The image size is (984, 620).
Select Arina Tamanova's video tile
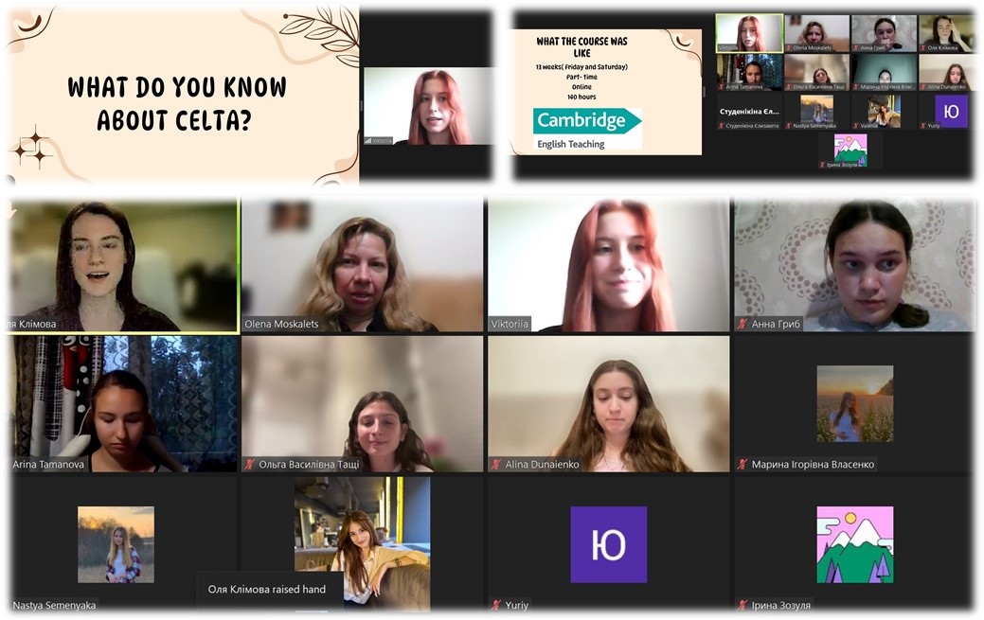[123, 402]
